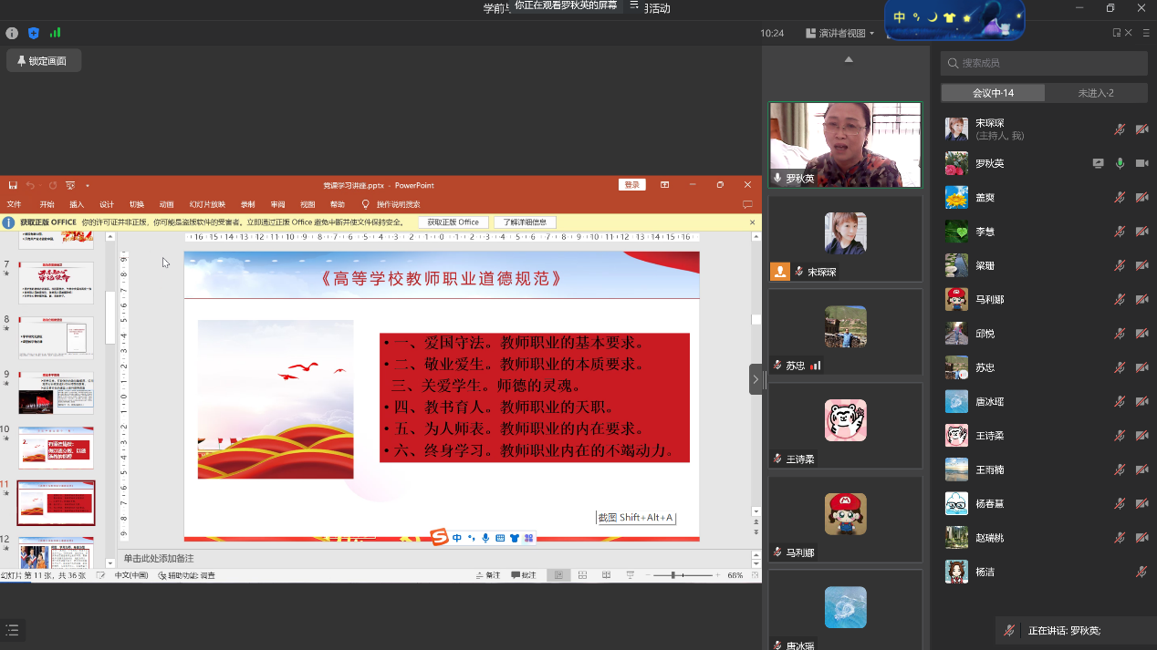Click the 锁定画面 button
1157x650 pixels.
44,61
